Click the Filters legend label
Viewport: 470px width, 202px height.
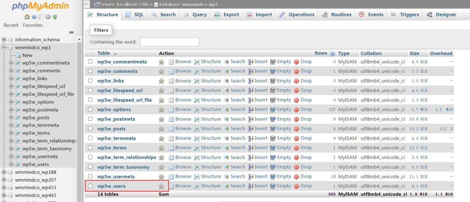point(101,30)
